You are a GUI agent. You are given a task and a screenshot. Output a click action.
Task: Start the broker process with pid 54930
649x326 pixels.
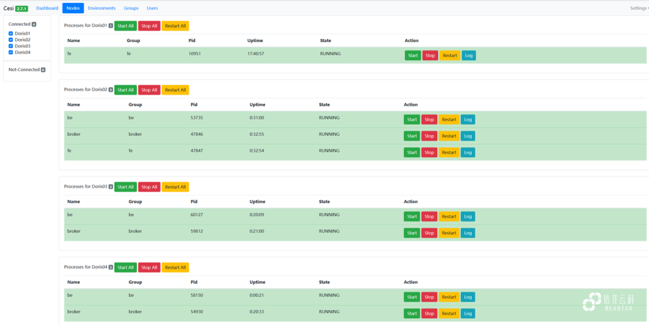412,313
